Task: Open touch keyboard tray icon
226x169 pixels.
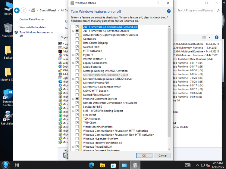Action: (188, 165)
